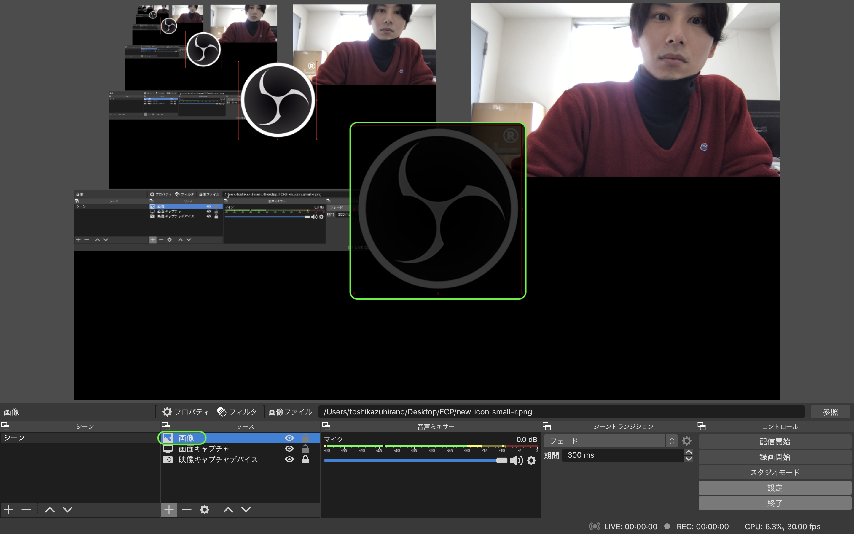
Task: Enable スタジオモード
Action: tap(775, 472)
